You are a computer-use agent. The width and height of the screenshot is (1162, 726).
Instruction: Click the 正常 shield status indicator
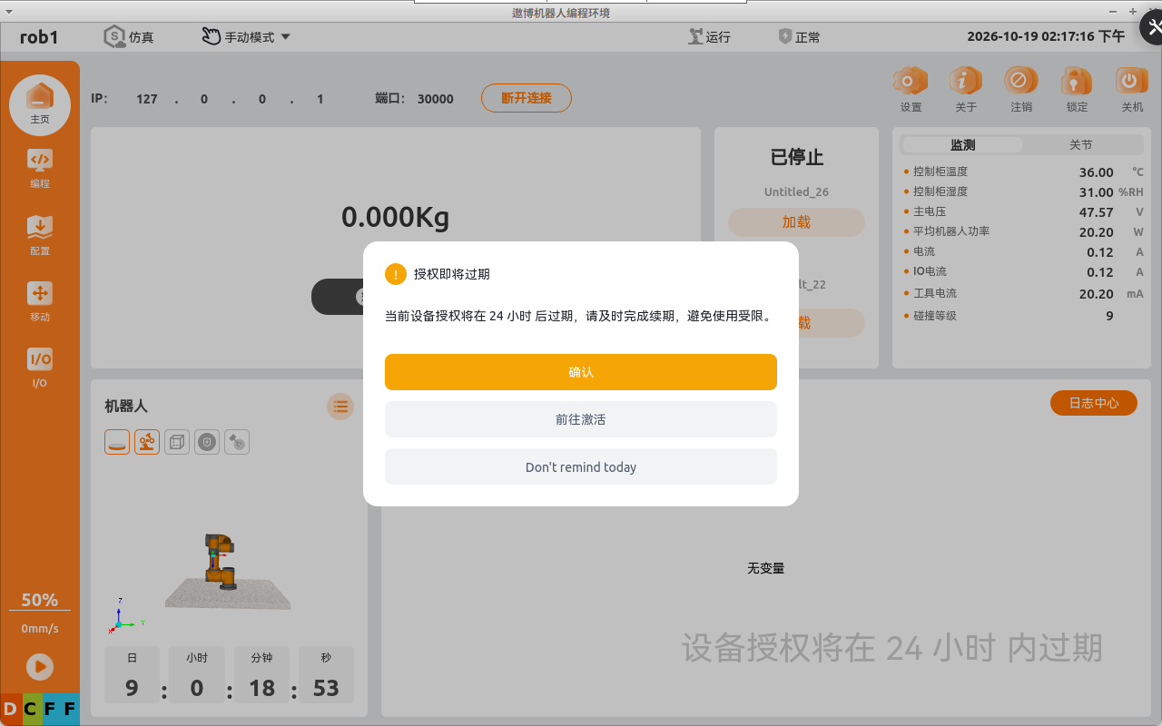point(800,37)
